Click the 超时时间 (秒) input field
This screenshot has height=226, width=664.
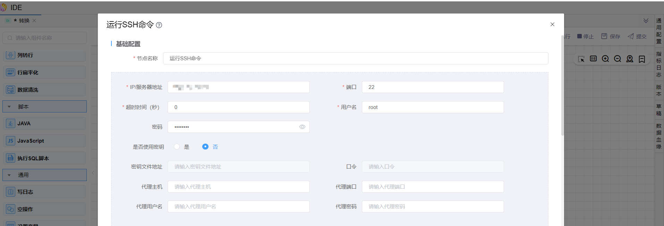239,107
